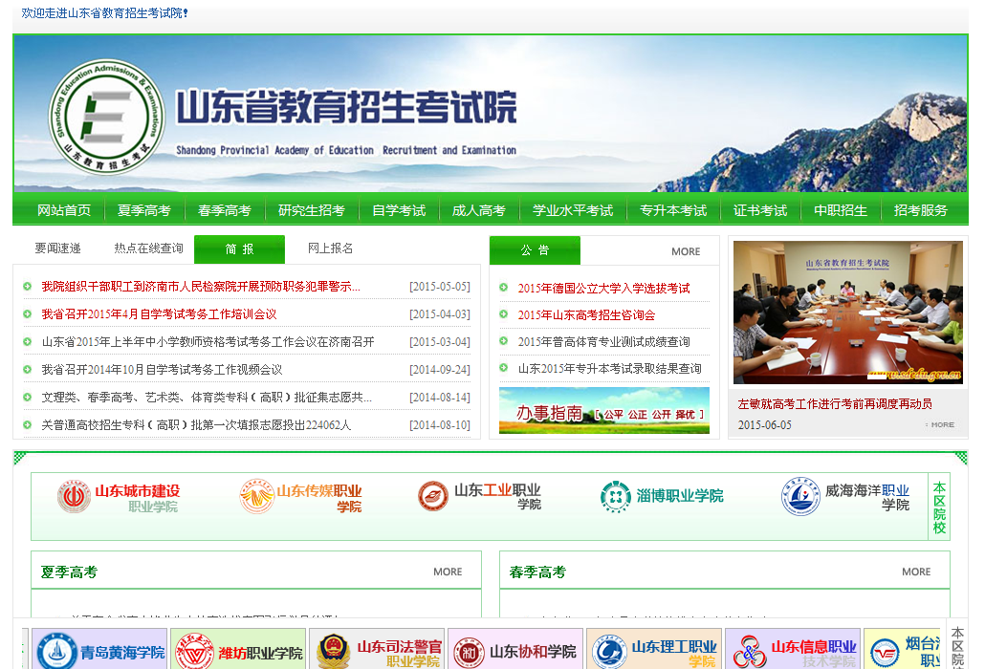Open the 淄博职业学院 logo link
Viewport: 985px width, 669px height.
tap(662, 496)
